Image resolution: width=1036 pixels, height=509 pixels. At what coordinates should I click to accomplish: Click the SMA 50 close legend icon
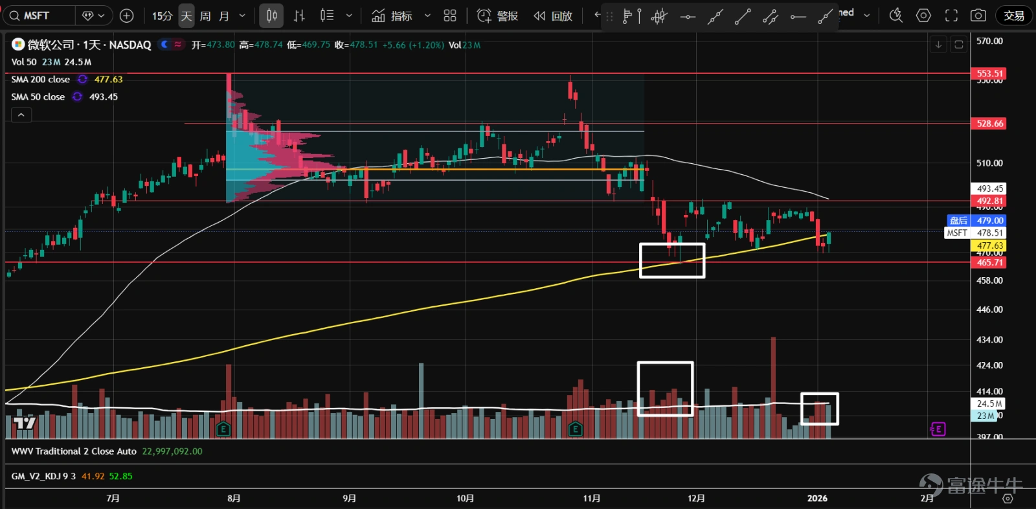[x=77, y=96]
